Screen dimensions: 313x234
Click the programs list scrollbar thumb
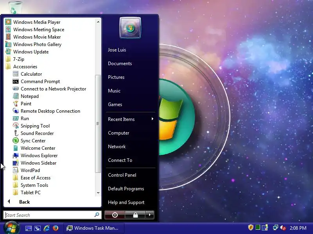click(98, 124)
